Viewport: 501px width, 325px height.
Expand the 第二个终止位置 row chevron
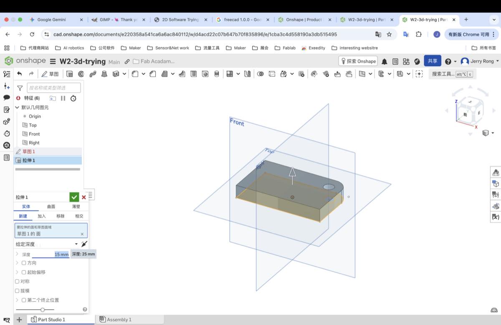pyautogui.click(x=17, y=300)
